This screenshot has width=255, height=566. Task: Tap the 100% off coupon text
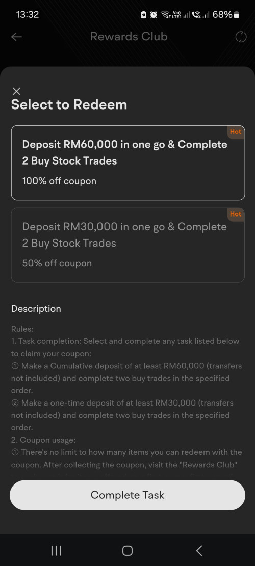click(59, 181)
